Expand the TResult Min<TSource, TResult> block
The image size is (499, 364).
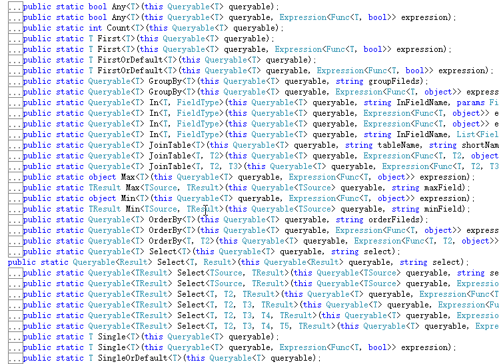click(15, 209)
